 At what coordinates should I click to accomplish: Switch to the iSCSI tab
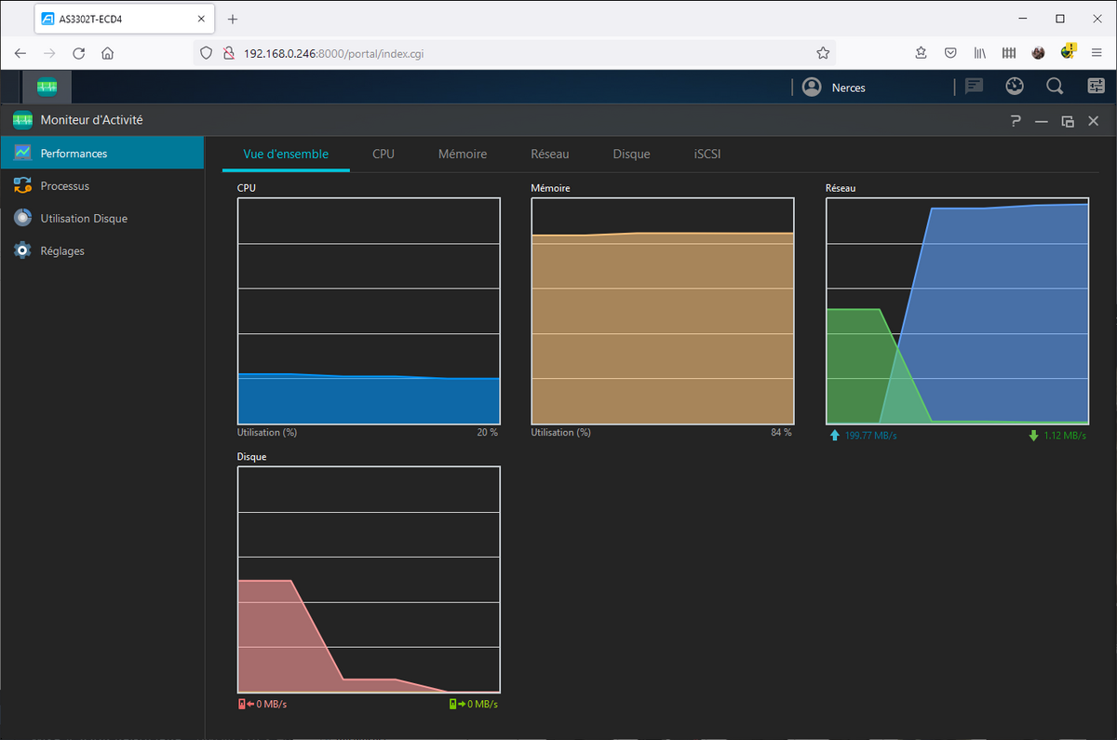(707, 155)
